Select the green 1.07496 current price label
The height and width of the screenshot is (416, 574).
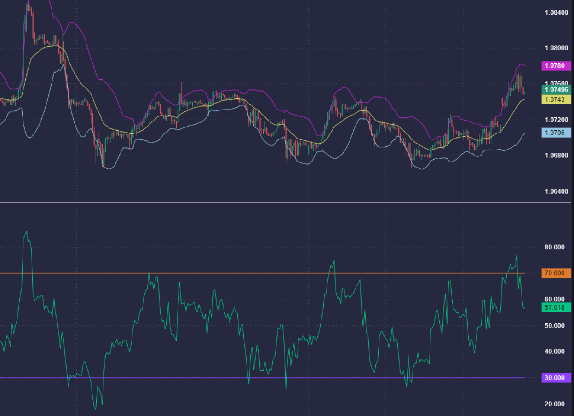point(556,90)
